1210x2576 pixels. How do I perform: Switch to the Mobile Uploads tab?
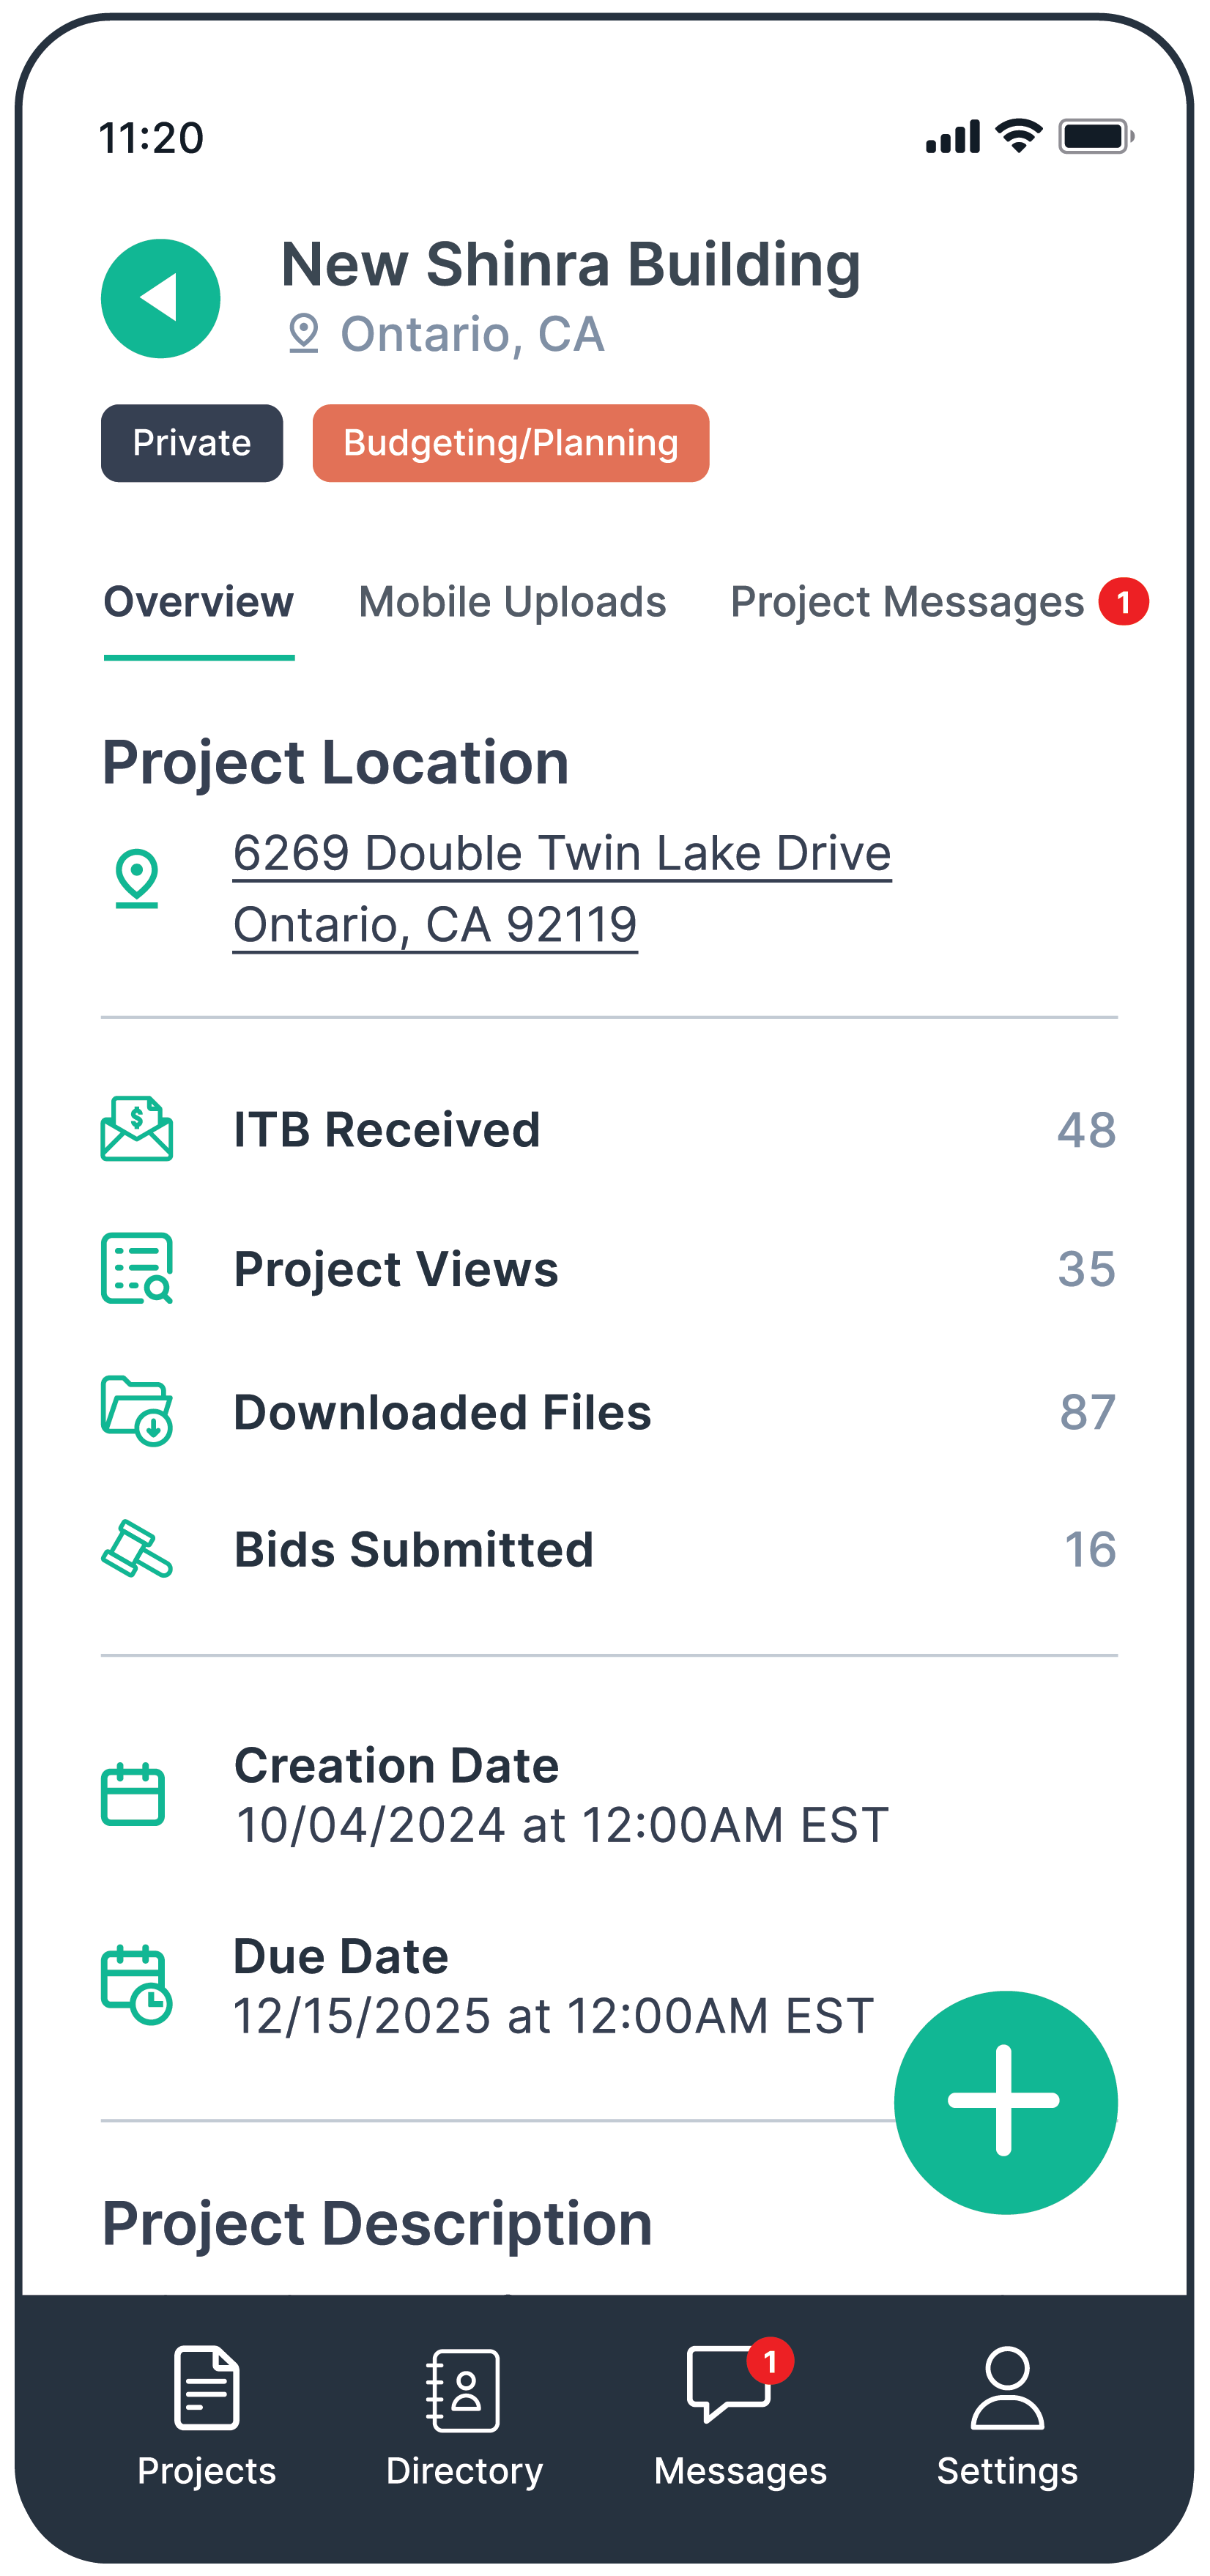tap(513, 601)
